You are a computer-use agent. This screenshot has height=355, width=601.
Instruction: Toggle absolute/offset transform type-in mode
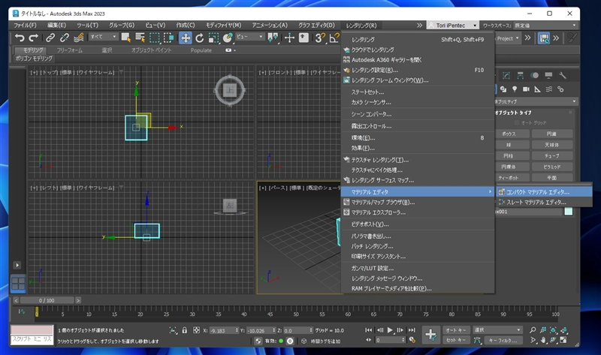[x=196, y=330]
